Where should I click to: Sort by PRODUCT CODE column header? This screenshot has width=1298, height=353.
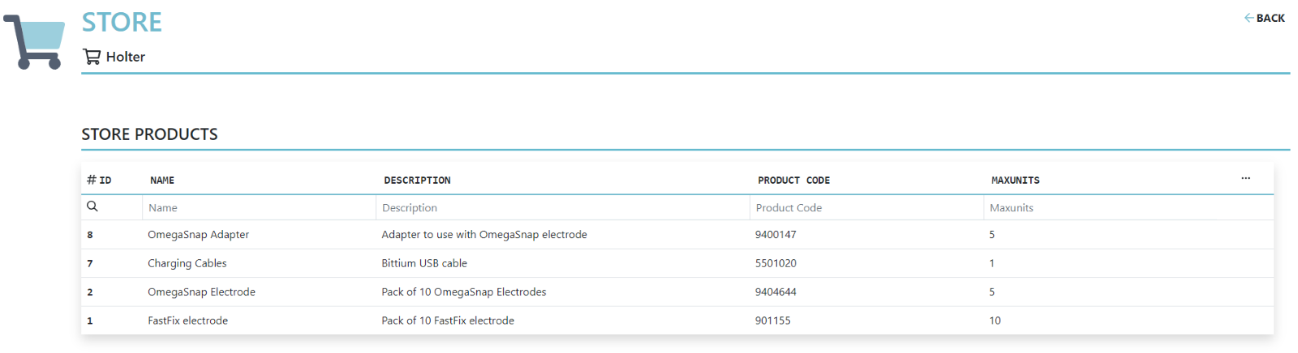tap(793, 181)
